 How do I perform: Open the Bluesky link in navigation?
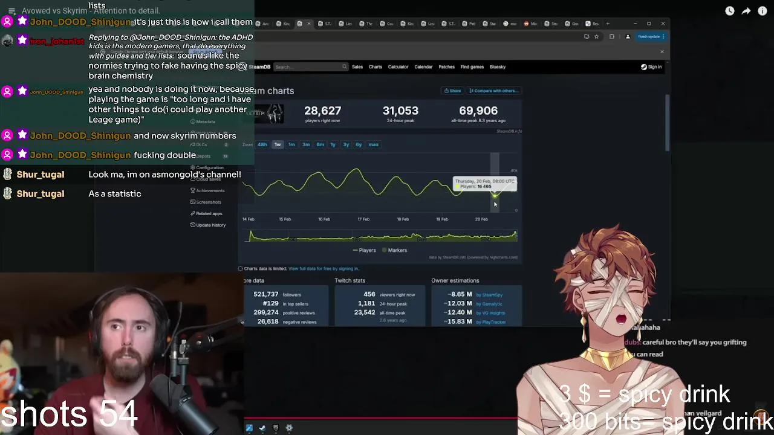[498, 66]
